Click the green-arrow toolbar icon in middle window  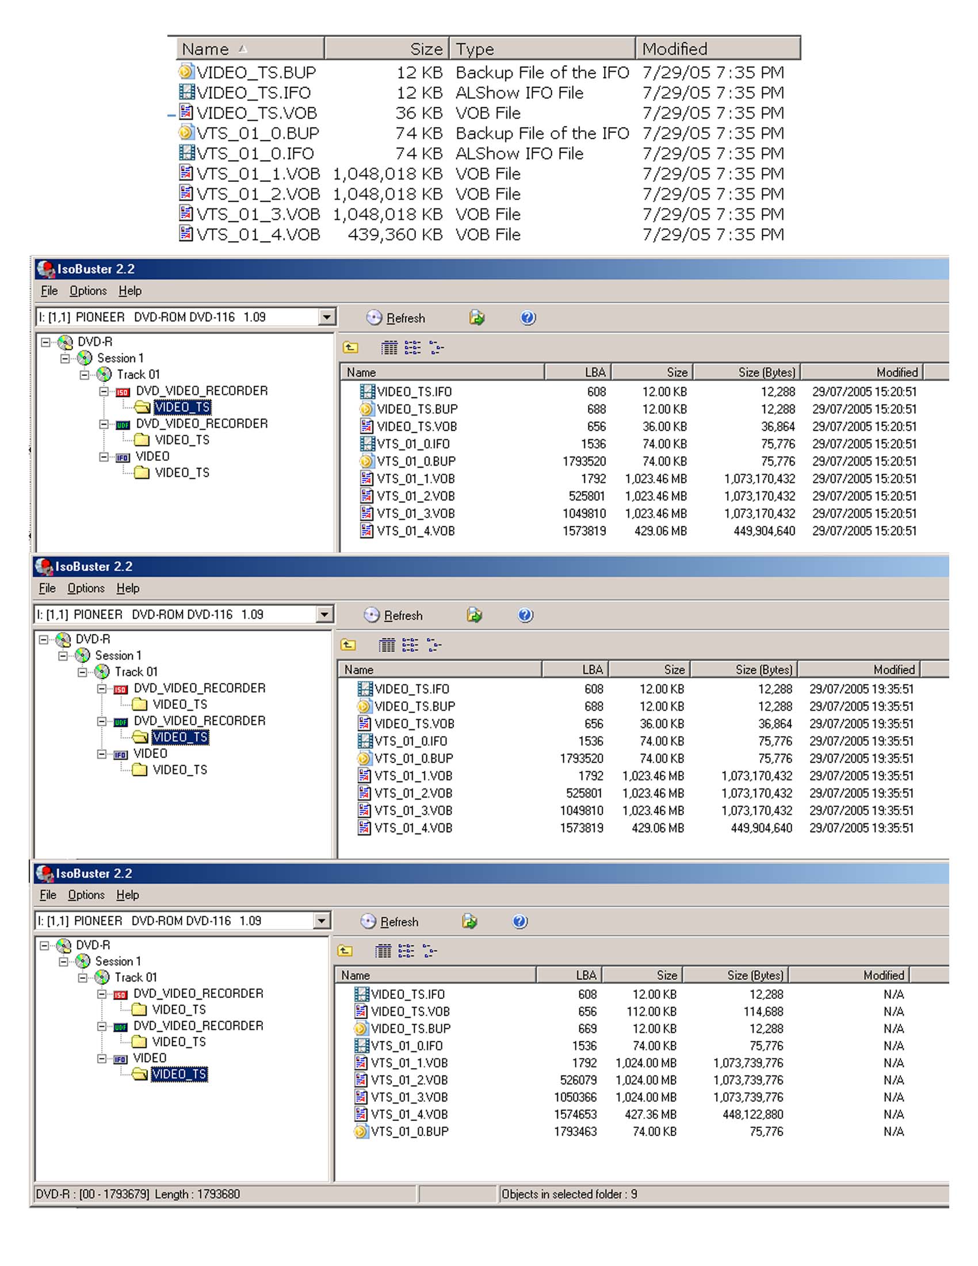[x=475, y=615]
